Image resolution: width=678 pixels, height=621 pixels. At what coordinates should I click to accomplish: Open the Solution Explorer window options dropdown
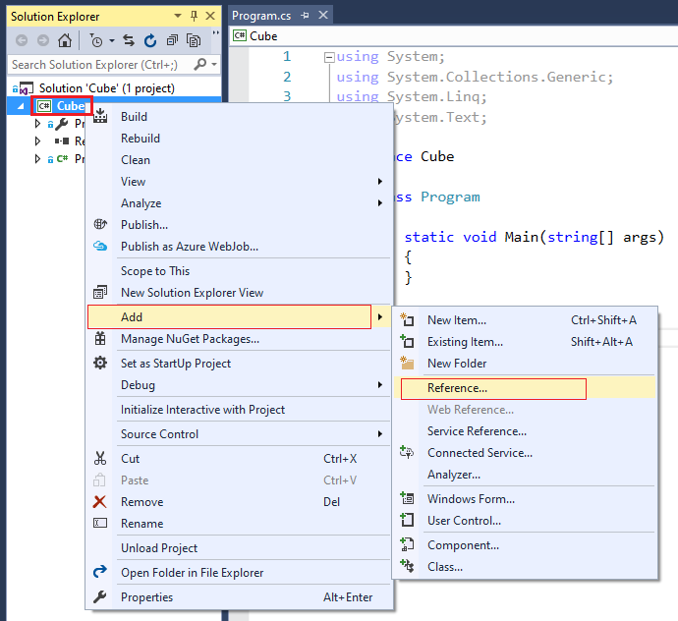(178, 17)
